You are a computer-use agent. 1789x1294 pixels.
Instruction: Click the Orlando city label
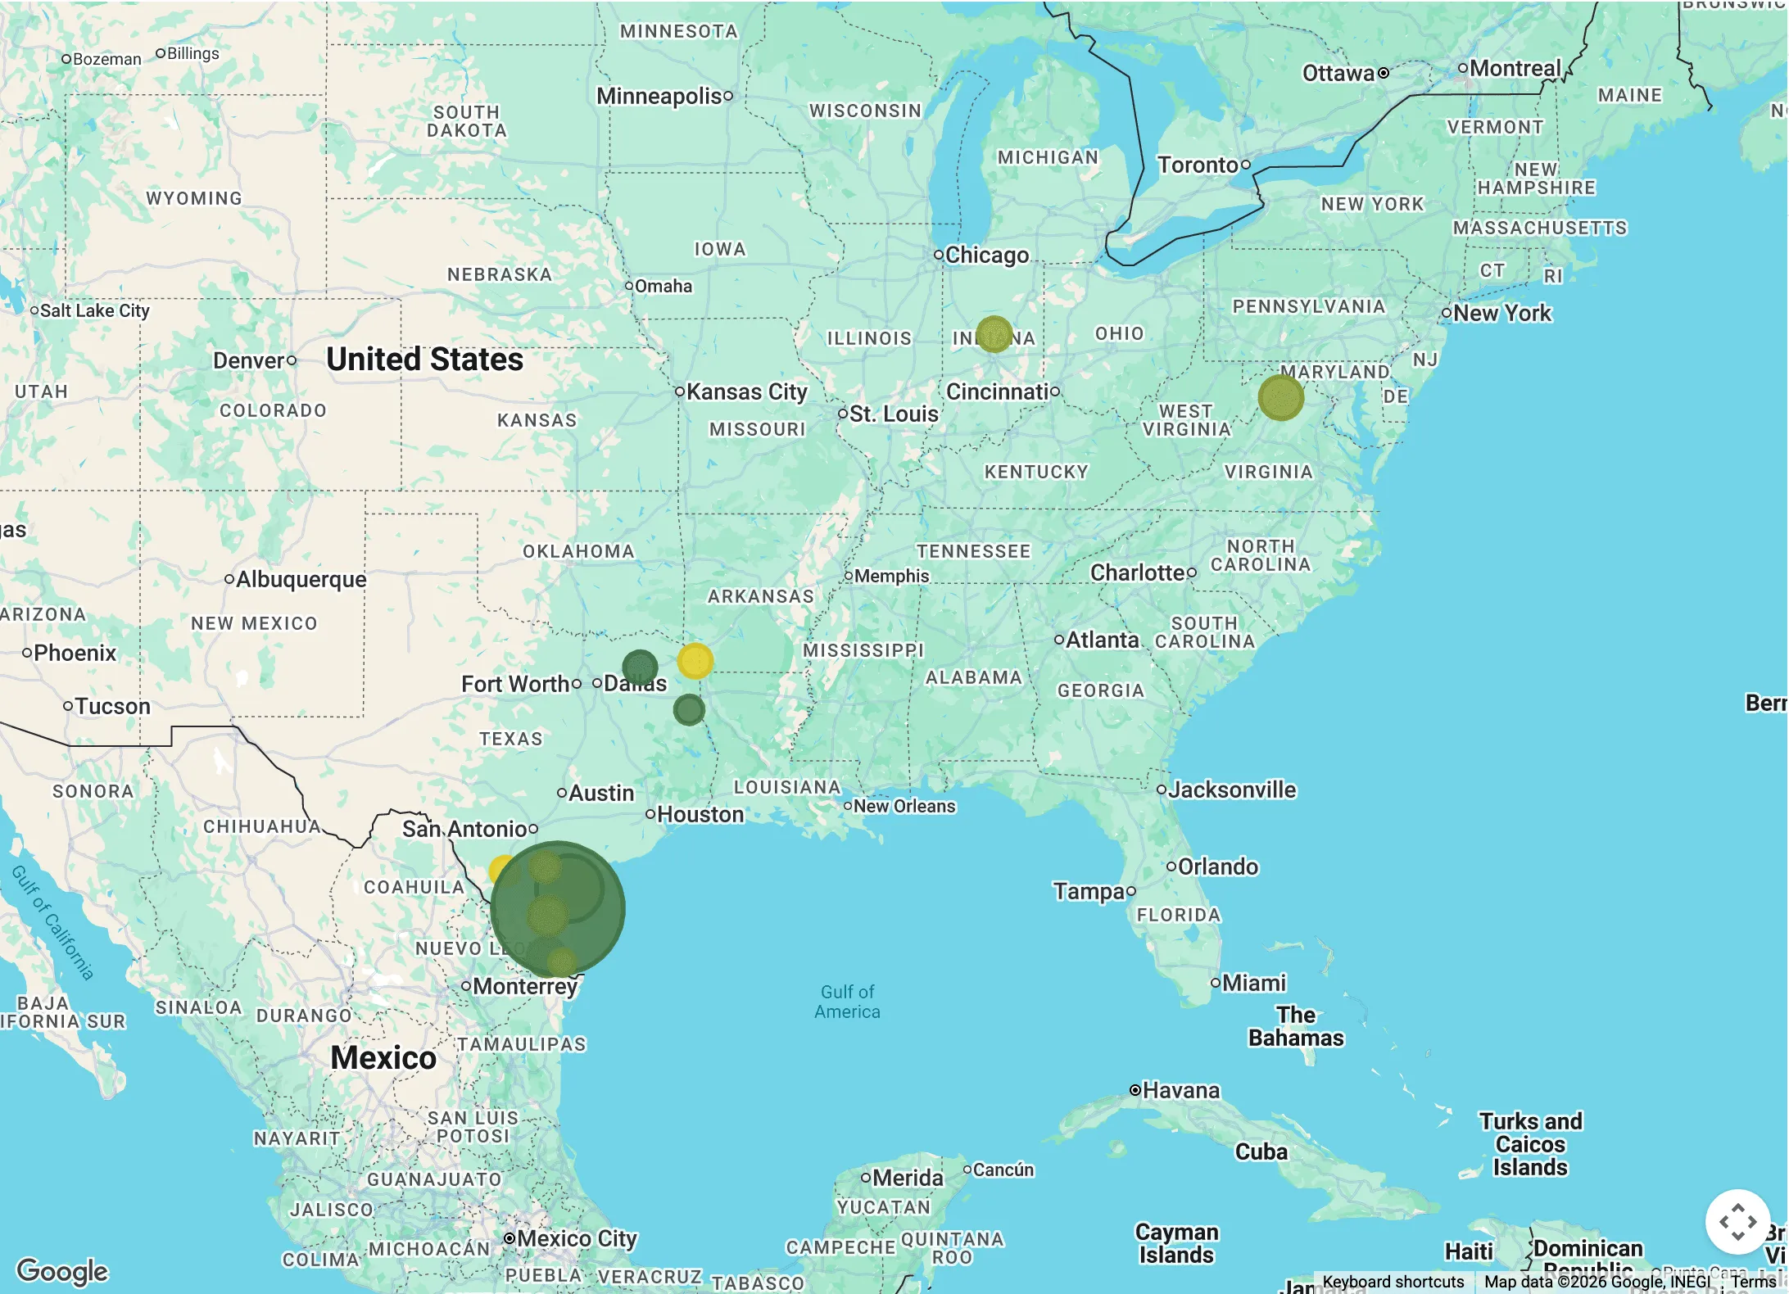1217,866
